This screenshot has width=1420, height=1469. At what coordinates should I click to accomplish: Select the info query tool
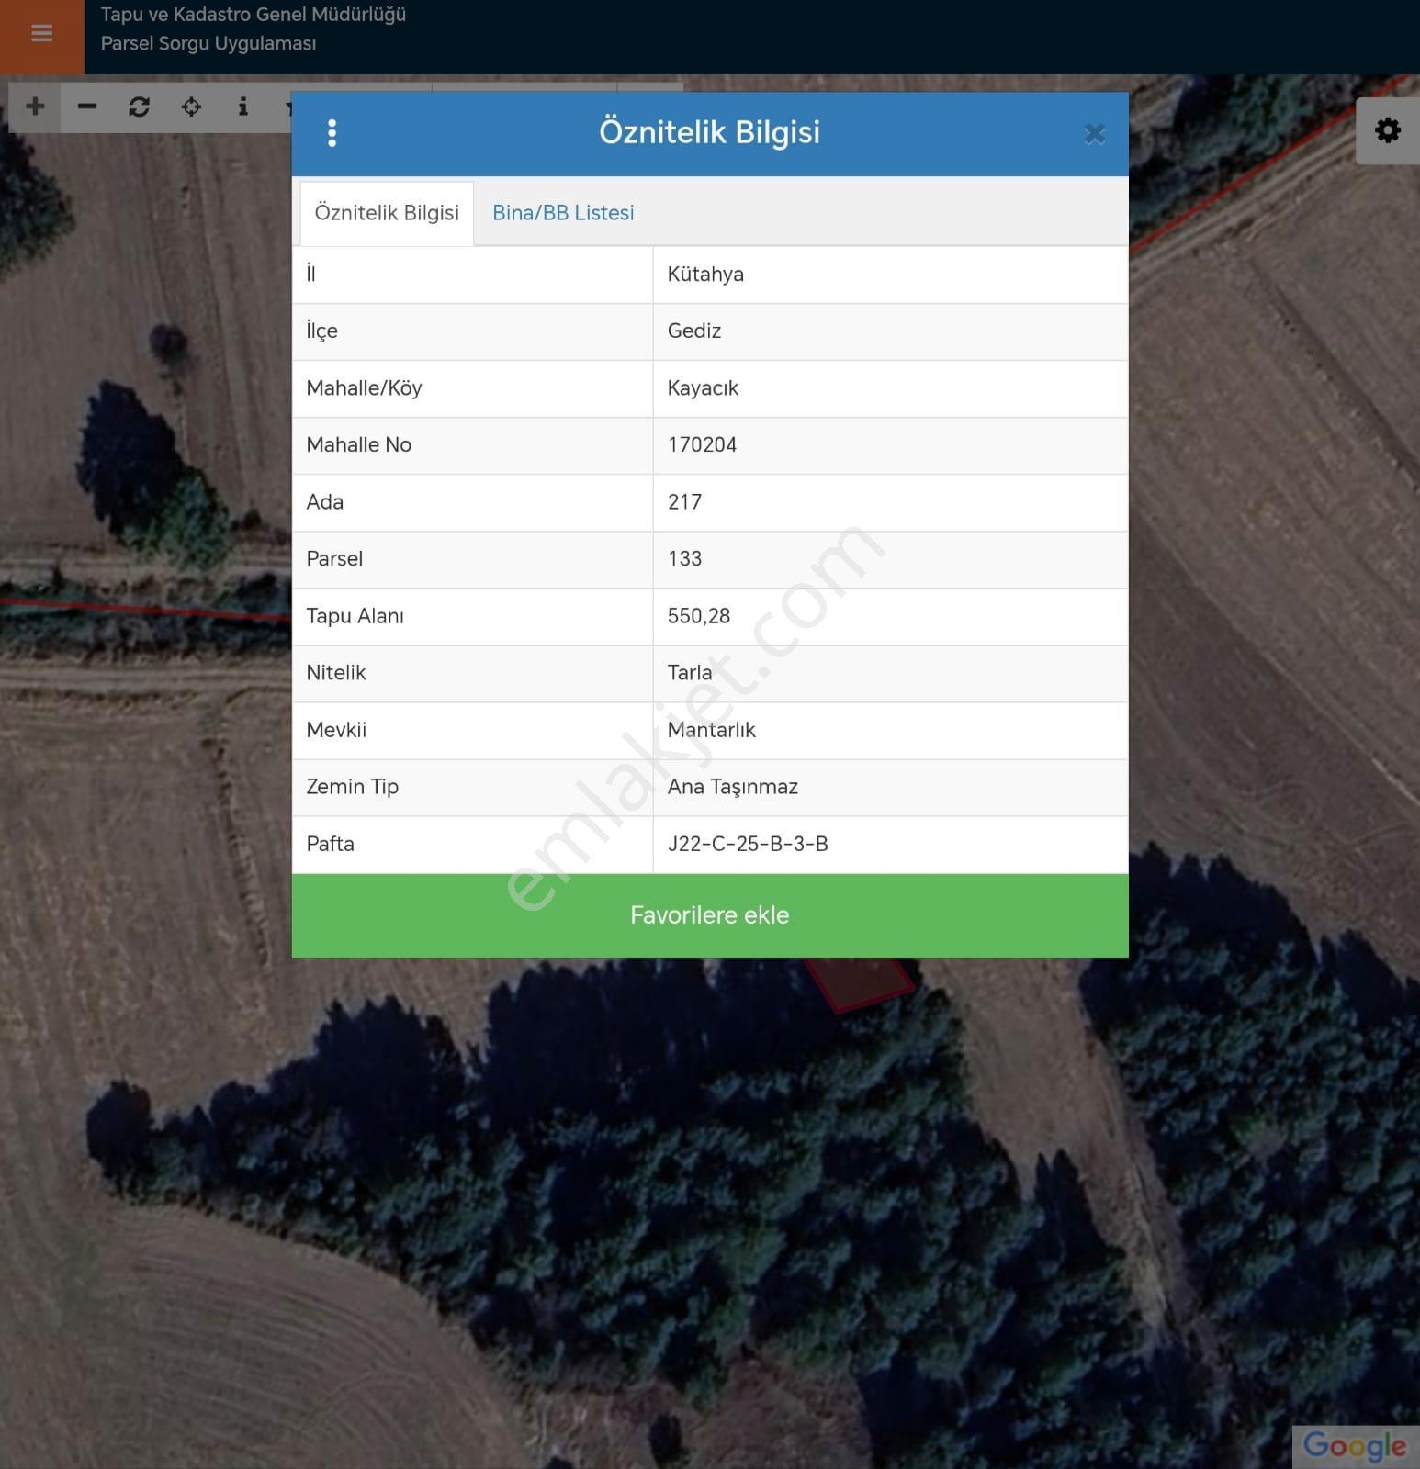click(x=242, y=107)
